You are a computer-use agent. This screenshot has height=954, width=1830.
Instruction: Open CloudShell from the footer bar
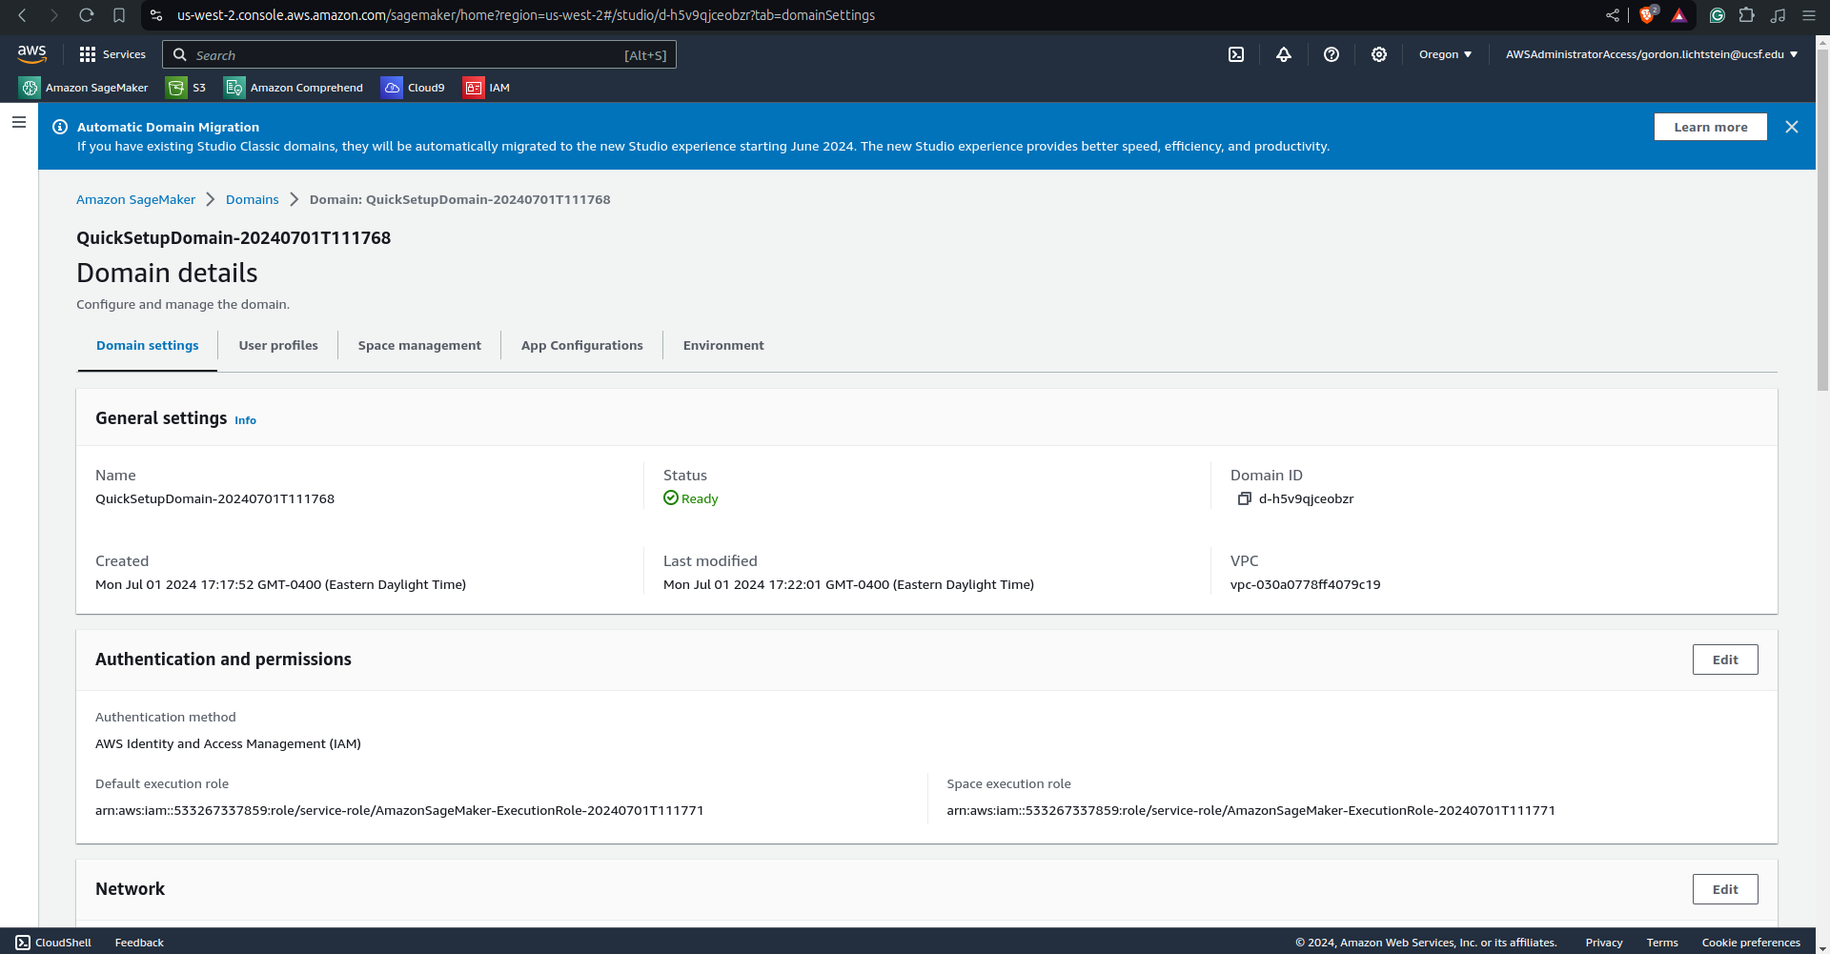click(53, 943)
